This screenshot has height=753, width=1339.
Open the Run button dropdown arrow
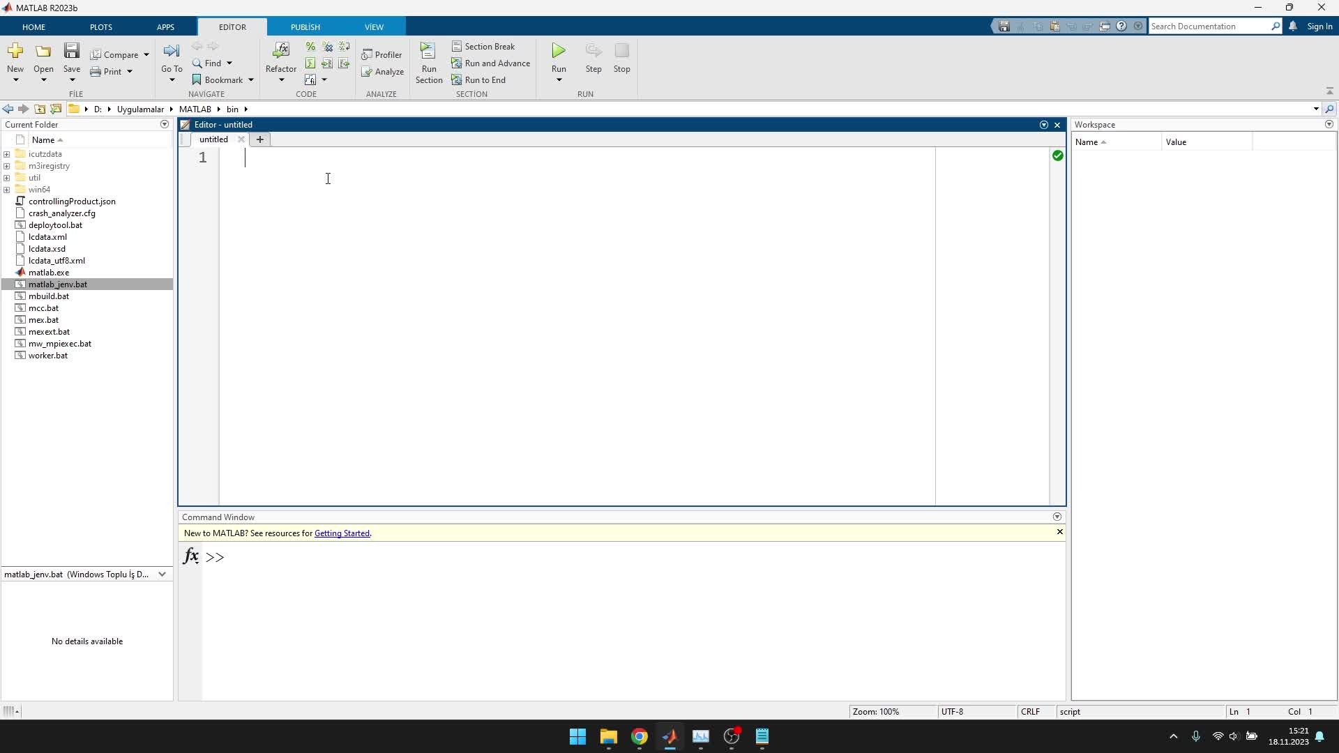[x=559, y=80]
